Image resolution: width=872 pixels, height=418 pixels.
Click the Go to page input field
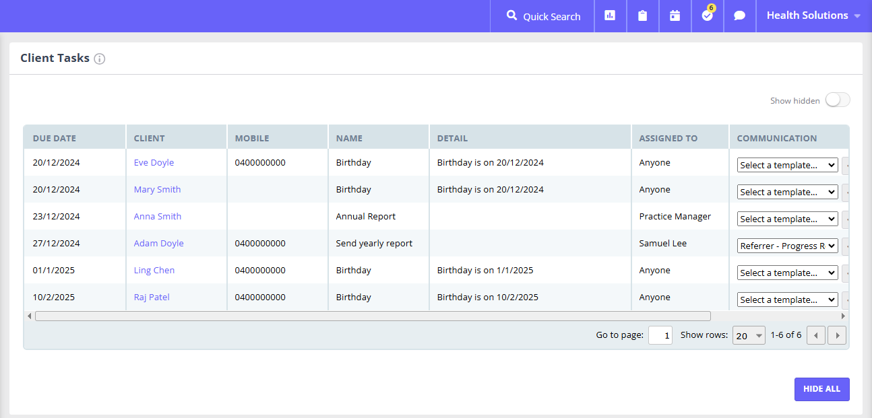[660, 335]
